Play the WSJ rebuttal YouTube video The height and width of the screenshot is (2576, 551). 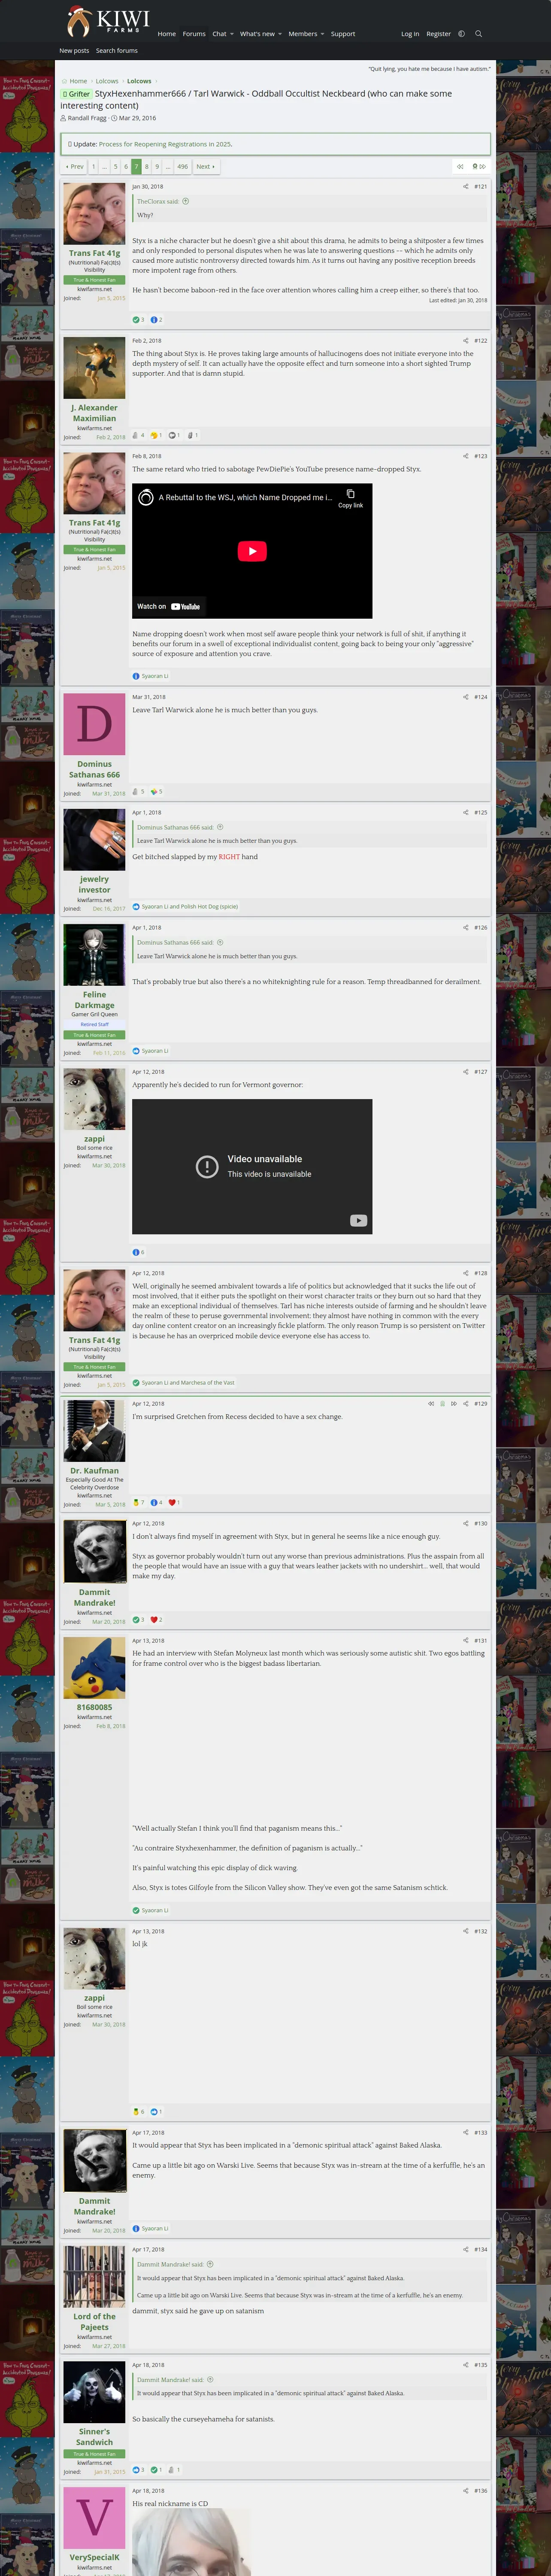pyautogui.click(x=252, y=551)
